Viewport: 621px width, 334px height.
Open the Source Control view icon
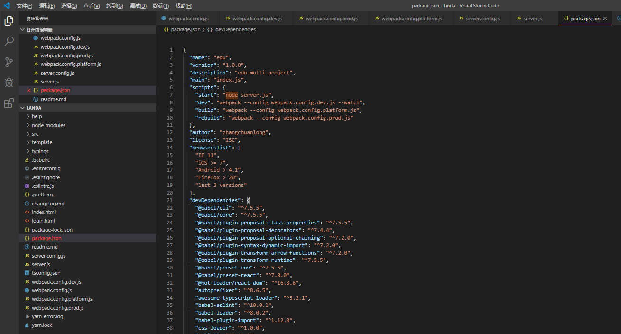[x=9, y=62]
